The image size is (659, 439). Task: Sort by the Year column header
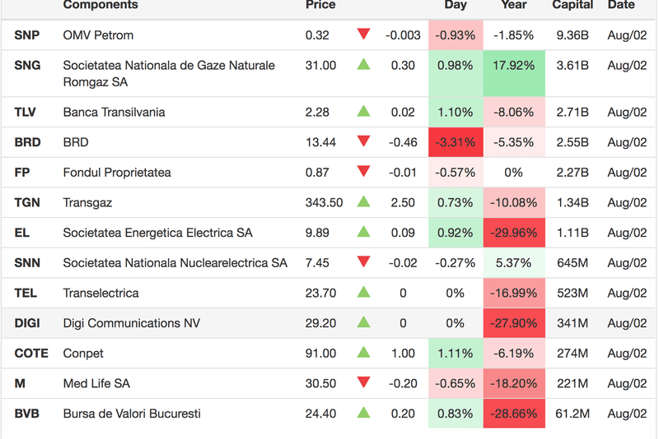click(x=513, y=5)
